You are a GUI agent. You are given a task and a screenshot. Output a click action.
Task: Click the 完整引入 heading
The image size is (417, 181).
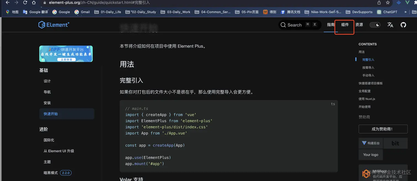click(131, 81)
